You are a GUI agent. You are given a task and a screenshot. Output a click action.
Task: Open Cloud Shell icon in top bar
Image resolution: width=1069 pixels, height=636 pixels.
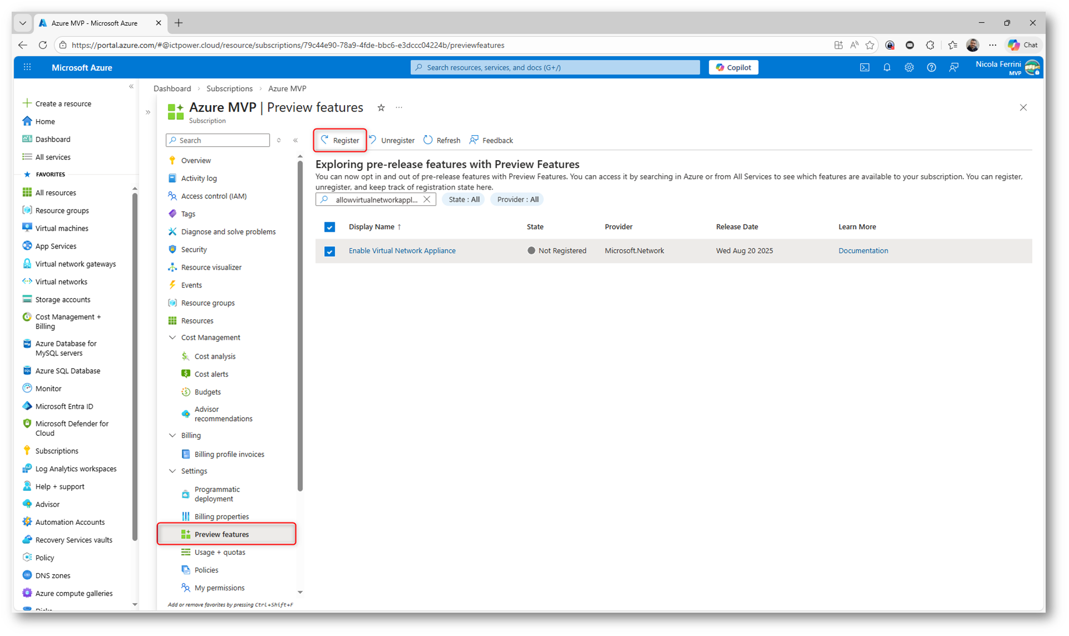[x=864, y=67]
